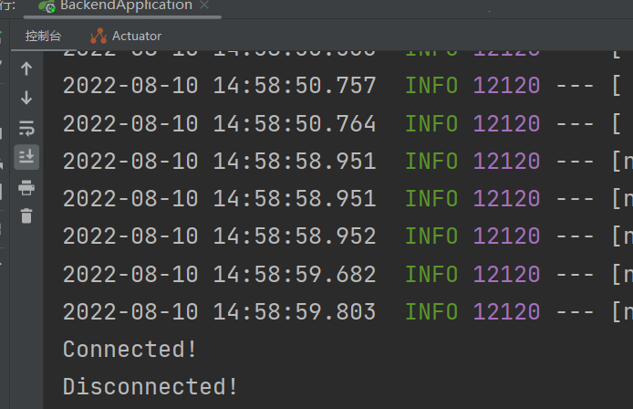This screenshot has width=633, height=409.
Task: Click the BackendApplication Spring Boot icon
Action: pos(47,5)
